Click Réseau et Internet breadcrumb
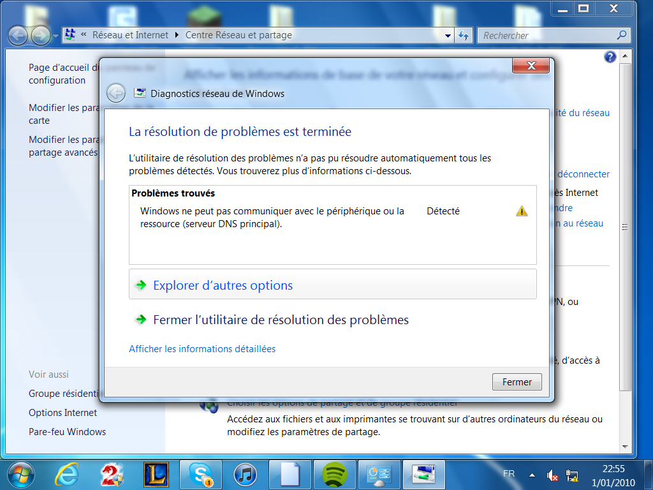 point(130,35)
